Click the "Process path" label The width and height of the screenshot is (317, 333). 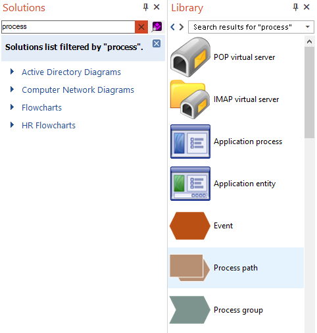pyautogui.click(x=235, y=268)
